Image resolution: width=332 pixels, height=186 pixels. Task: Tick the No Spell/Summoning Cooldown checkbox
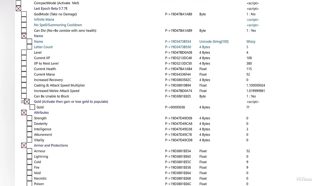(x=24, y=25)
